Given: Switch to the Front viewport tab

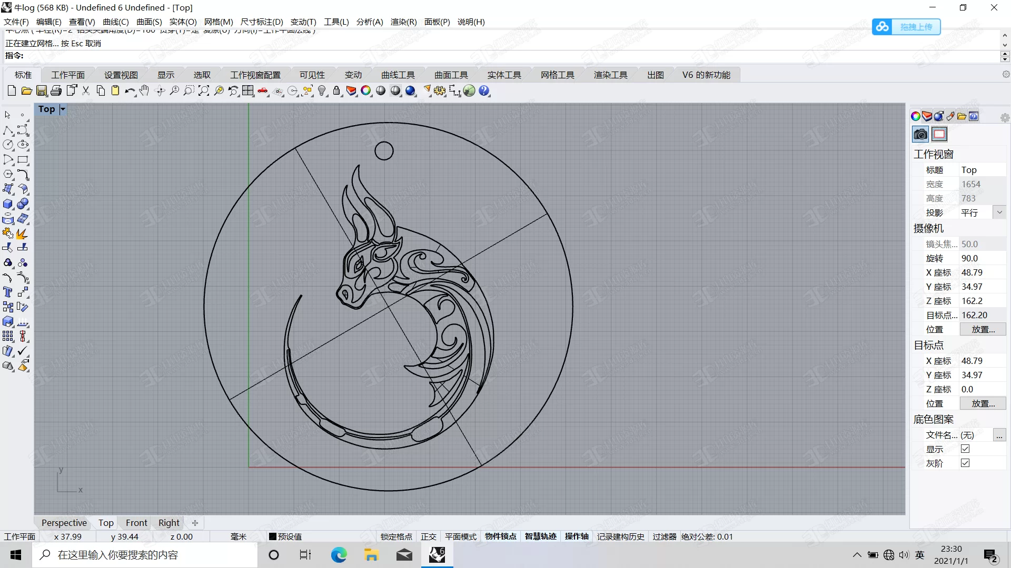Looking at the screenshot, I should click(136, 523).
